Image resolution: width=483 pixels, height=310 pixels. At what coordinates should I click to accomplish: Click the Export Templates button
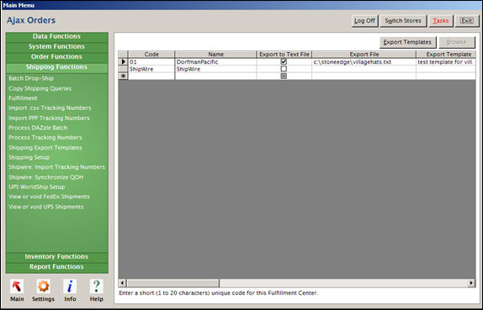407,42
